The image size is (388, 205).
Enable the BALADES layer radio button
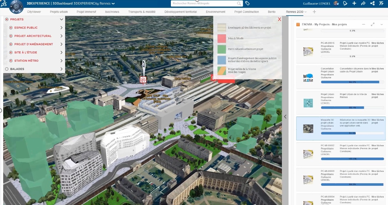coord(7,69)
